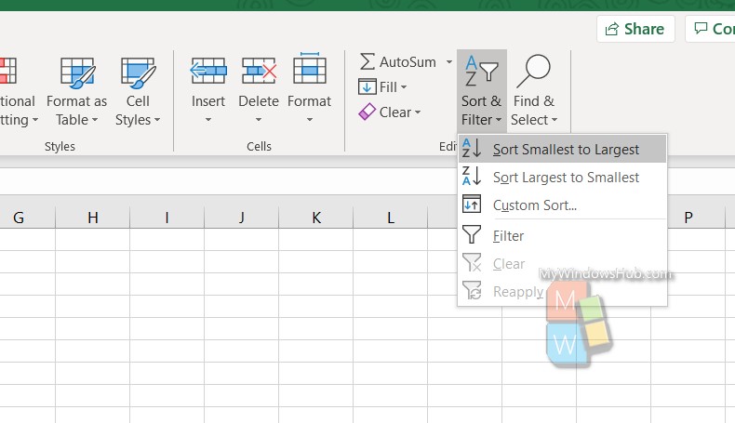
Task: Click the Format as Table icon
Action: coord(78,73)
